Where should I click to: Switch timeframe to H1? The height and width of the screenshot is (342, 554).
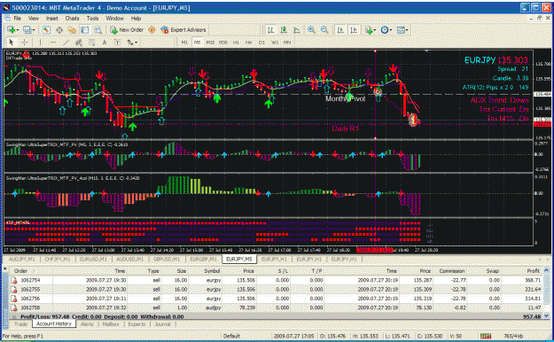(236, 43)
